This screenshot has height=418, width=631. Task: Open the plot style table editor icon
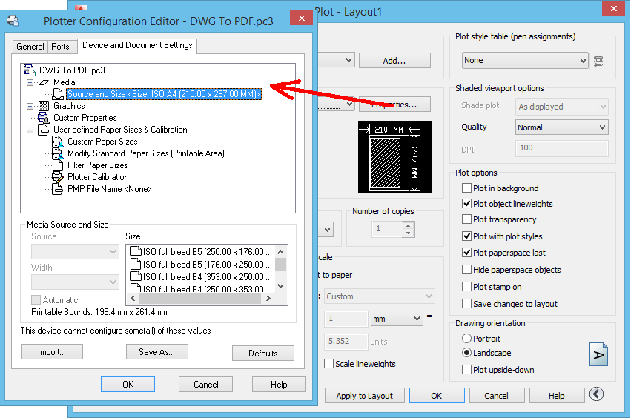coord(599,60)
